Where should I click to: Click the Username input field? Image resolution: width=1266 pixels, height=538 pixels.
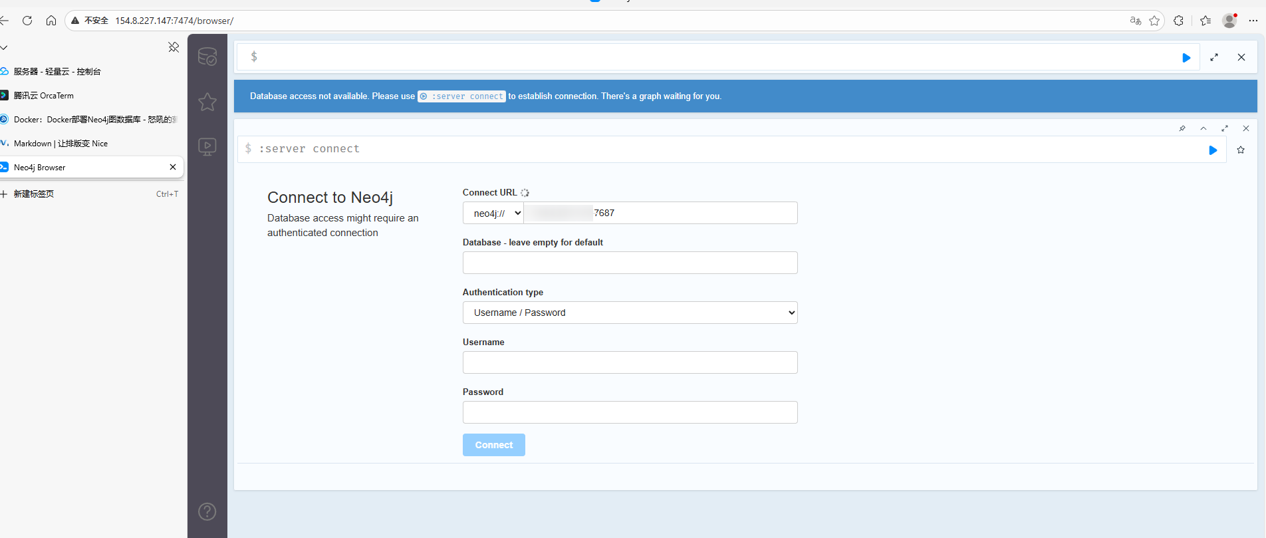tap(630, 362)
